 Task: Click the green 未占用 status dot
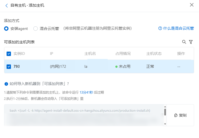click(x=116, y=66)
